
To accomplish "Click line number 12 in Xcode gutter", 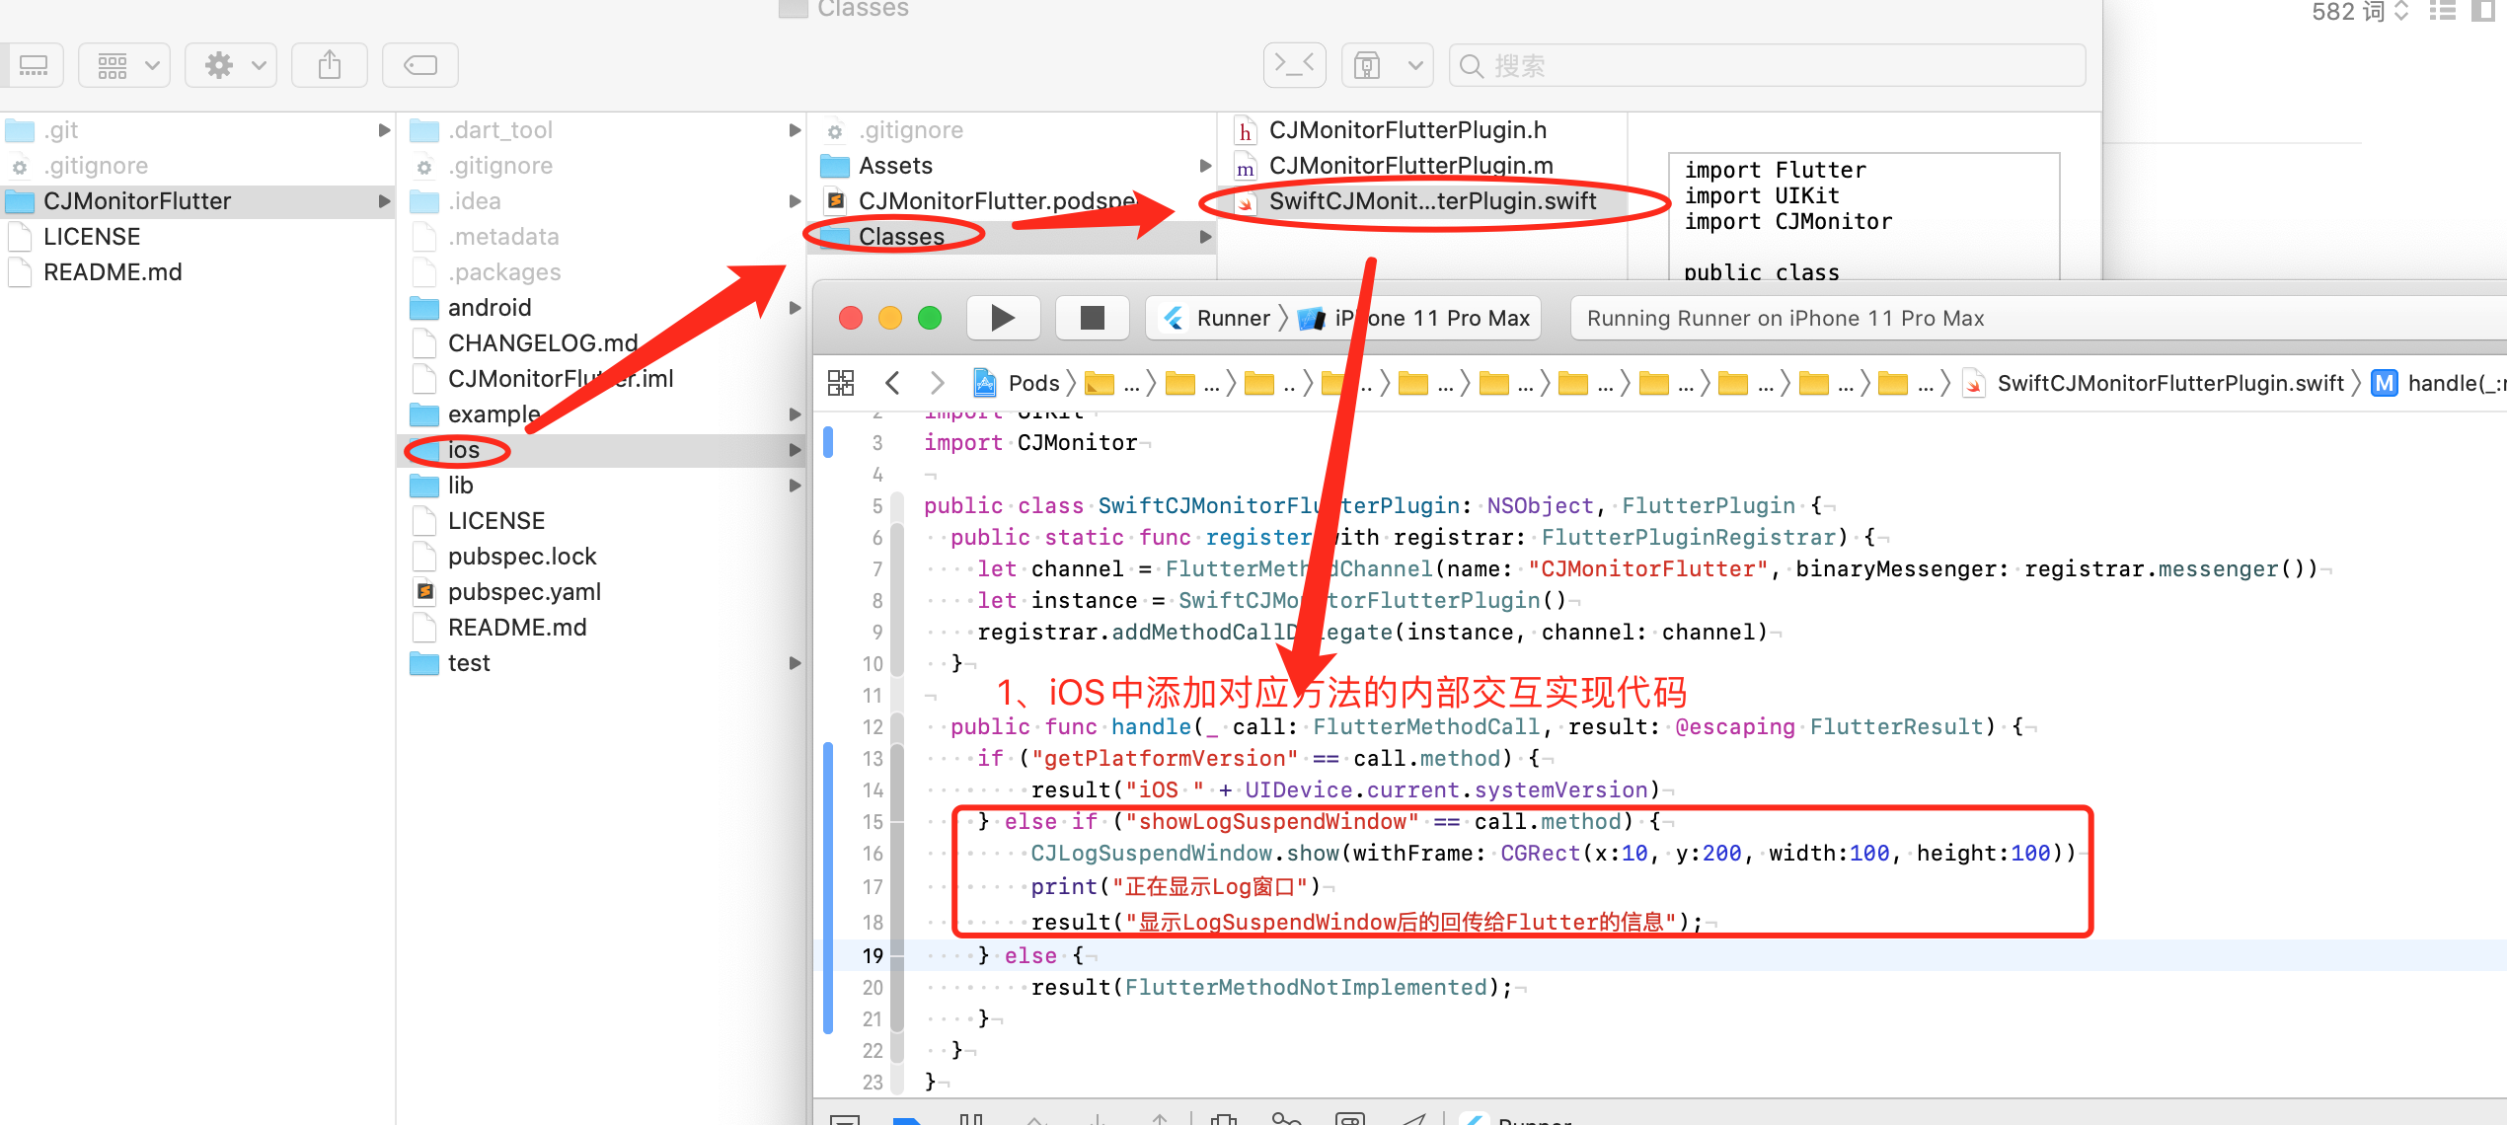I will (x=873, y=727).
